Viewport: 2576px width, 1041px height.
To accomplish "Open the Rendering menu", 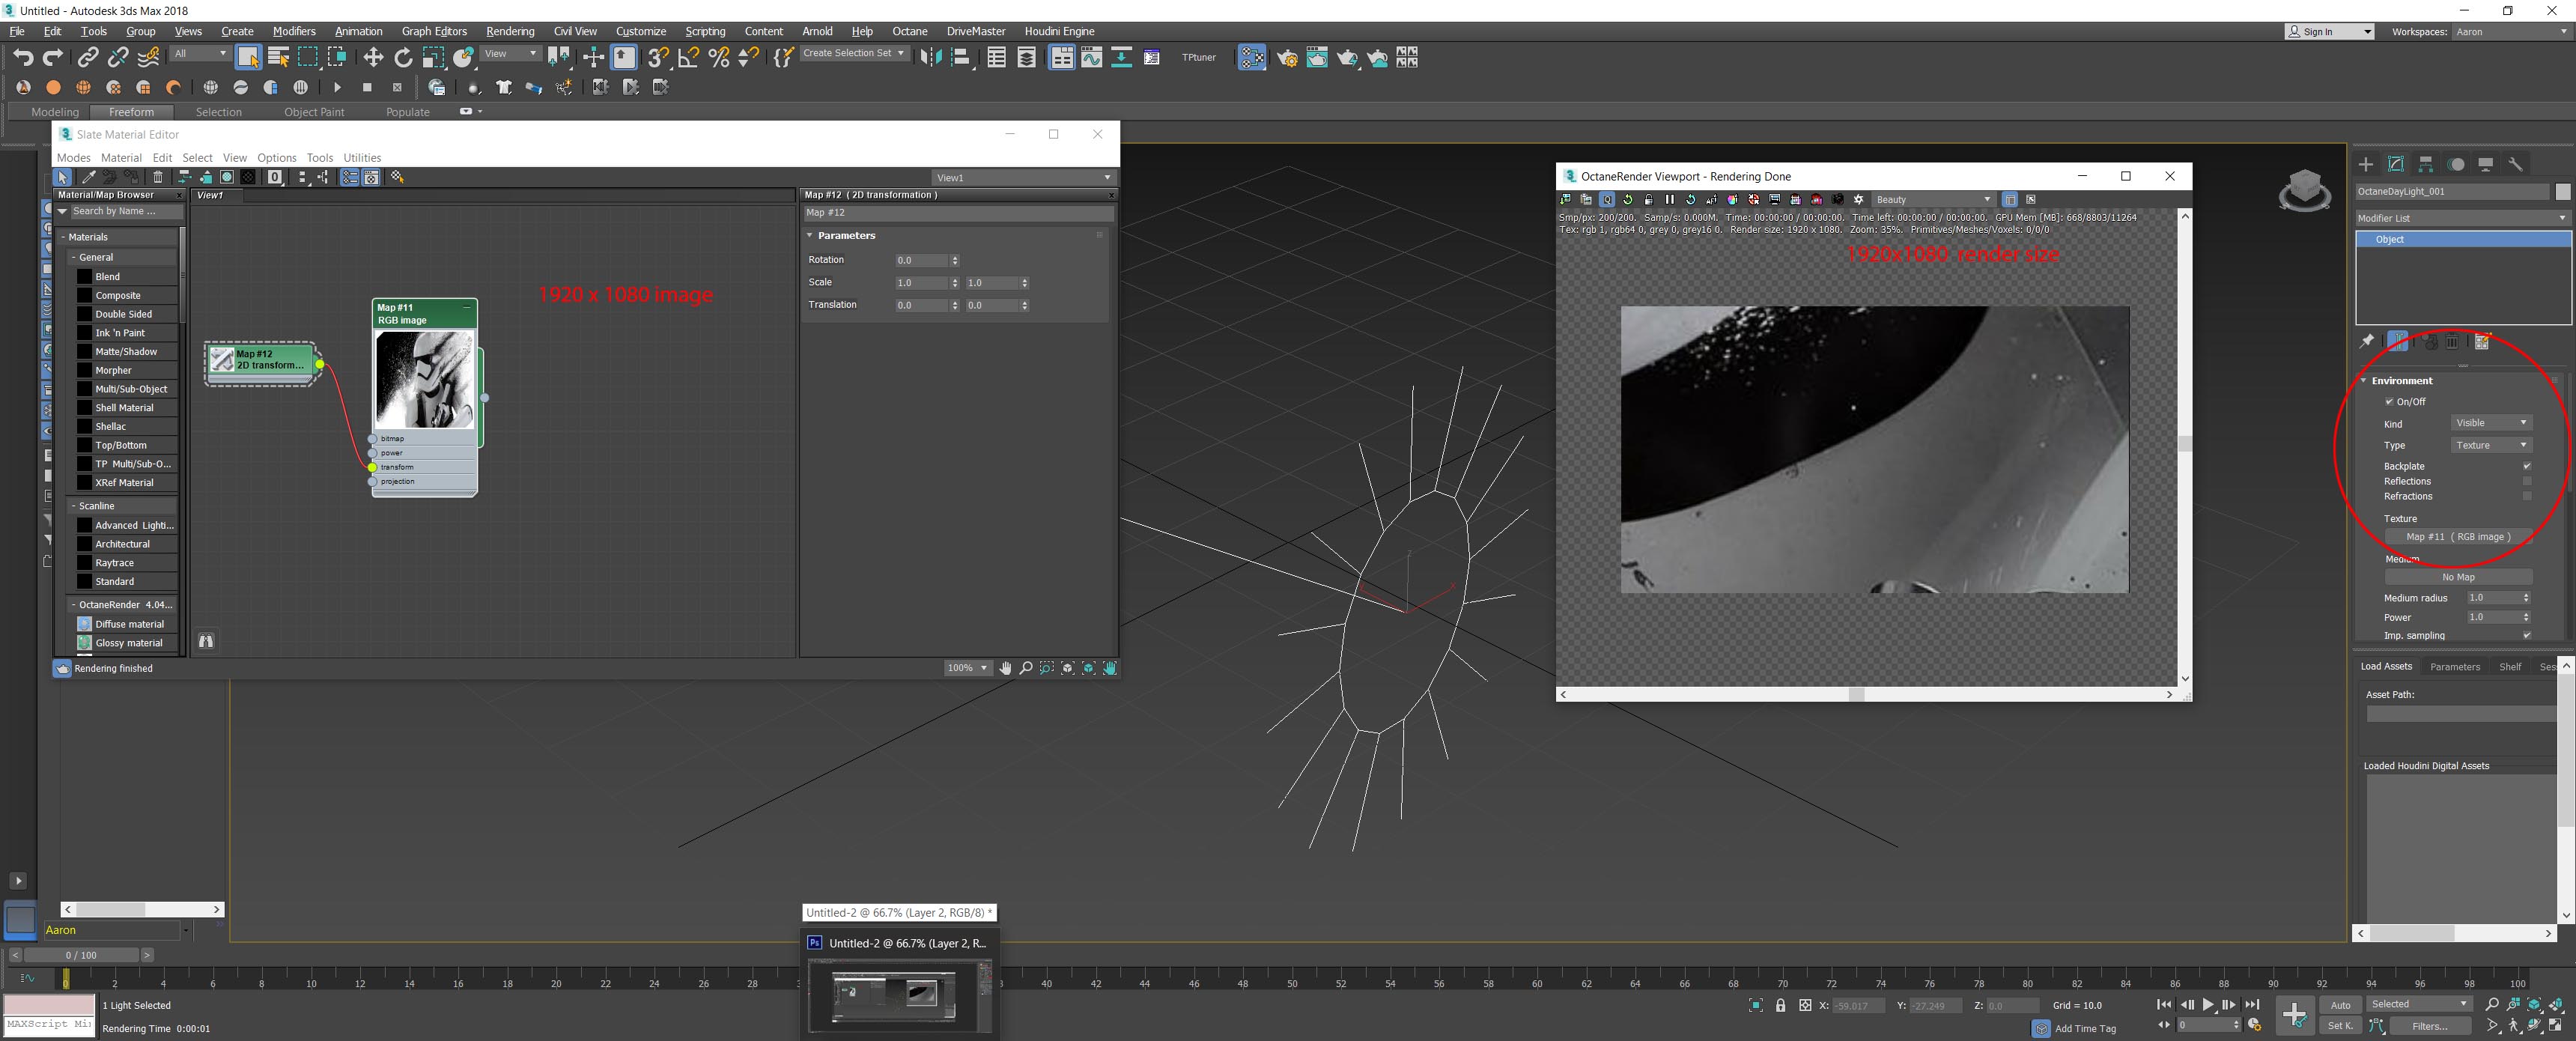I will (x=510, y=31).
